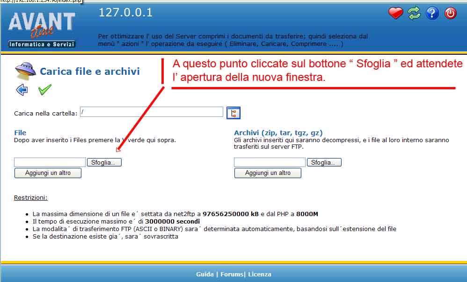
Task: Add another file with Aggiungi un altro
Action: 48,173
